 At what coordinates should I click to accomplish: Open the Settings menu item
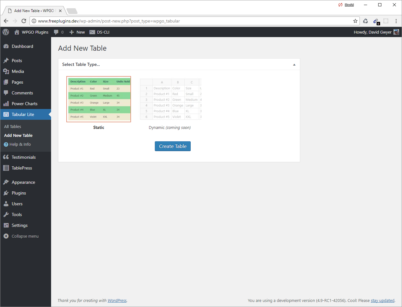click(x=26, y=225)
